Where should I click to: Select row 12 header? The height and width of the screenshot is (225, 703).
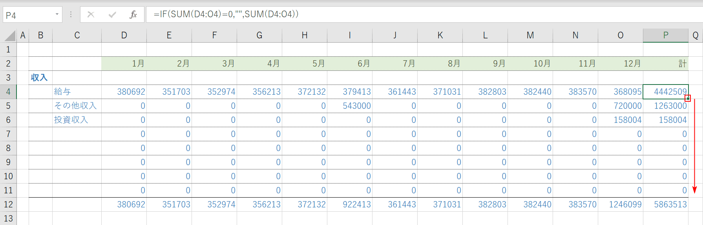(8, 204)
